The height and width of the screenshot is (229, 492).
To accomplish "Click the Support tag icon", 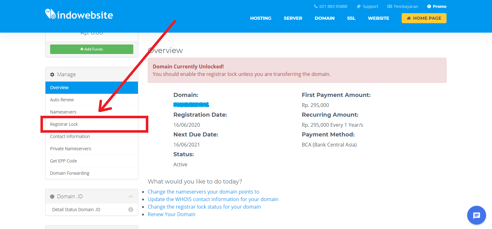I will coord(359,6).
